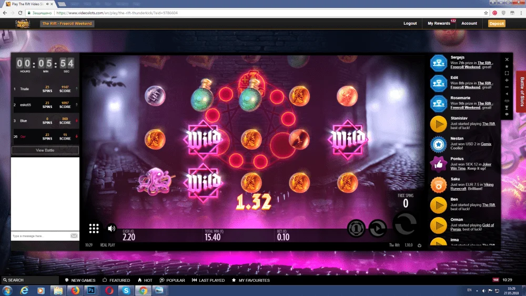Click the browser address bar URL

[x=117, y=13]
